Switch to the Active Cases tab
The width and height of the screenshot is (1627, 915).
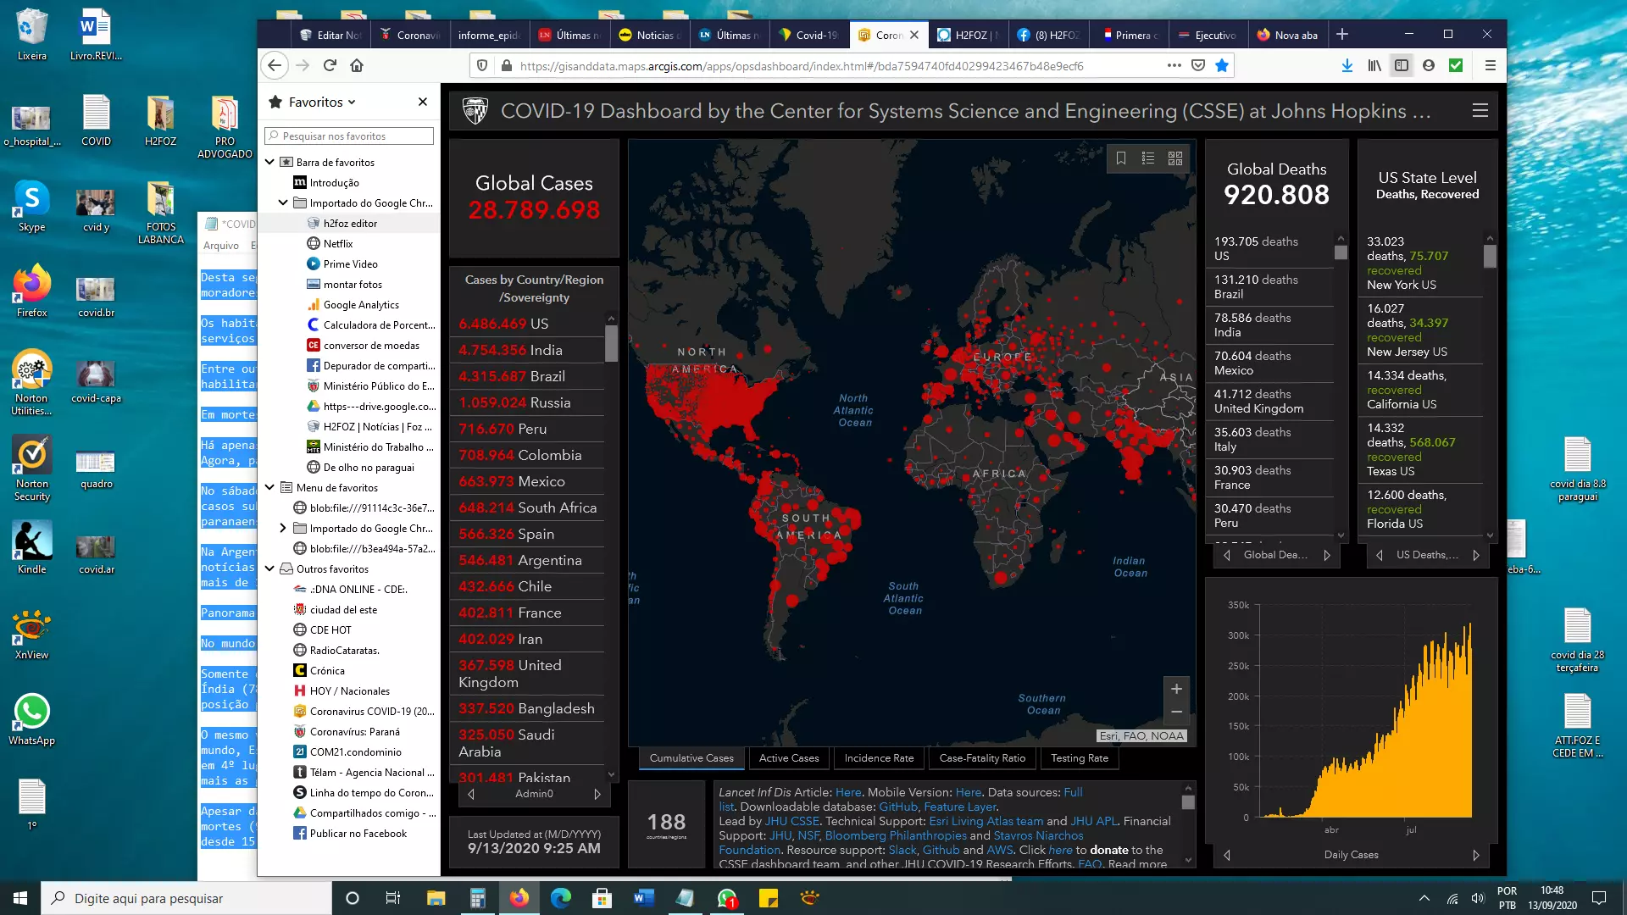788,758
